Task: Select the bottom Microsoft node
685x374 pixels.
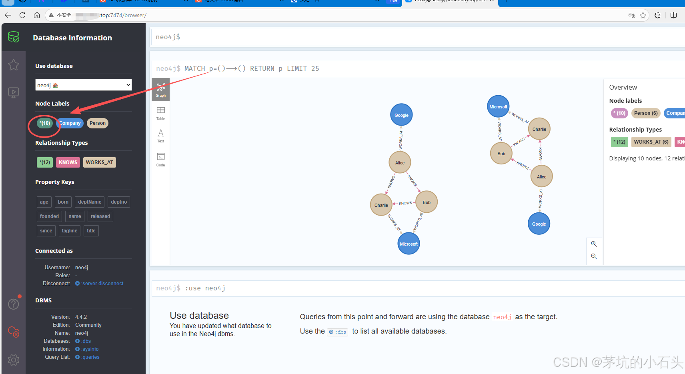Action: 409,244
